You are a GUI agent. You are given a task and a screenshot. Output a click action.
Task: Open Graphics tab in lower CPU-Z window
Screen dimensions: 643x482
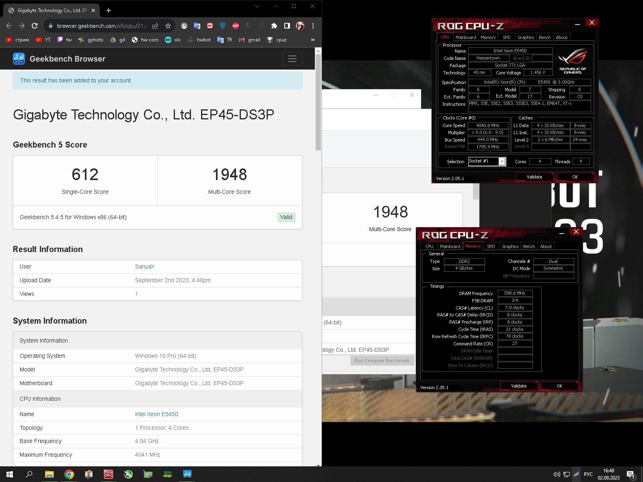point(510,246)
